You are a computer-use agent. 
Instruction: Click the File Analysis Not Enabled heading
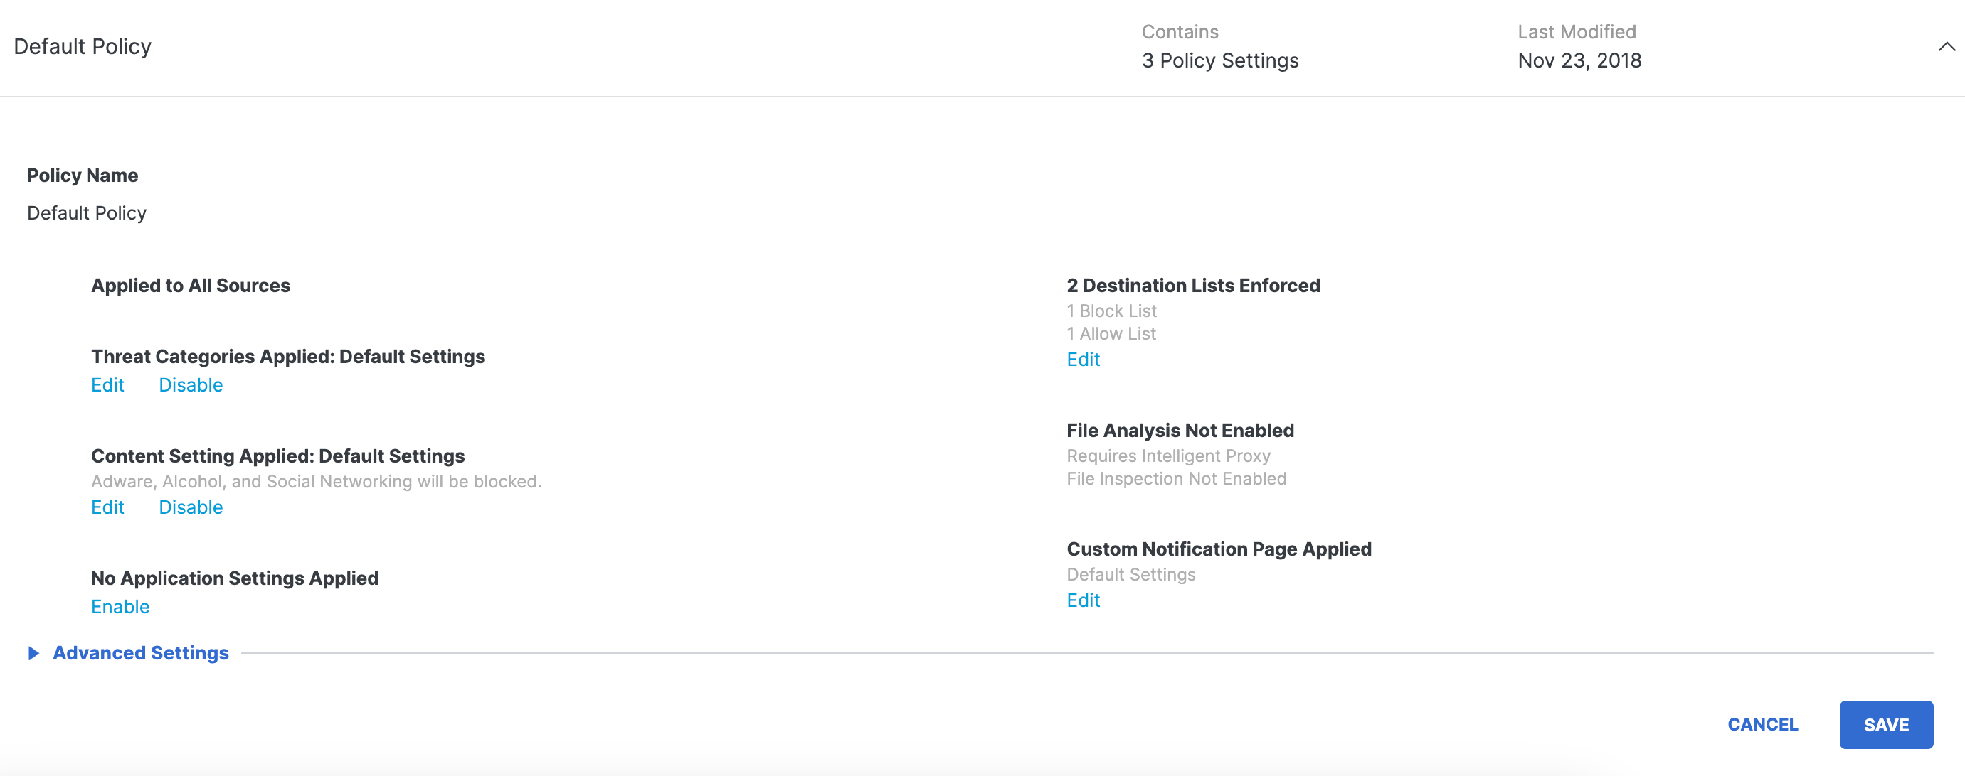pyautogui.click(x=1180, y=431)
